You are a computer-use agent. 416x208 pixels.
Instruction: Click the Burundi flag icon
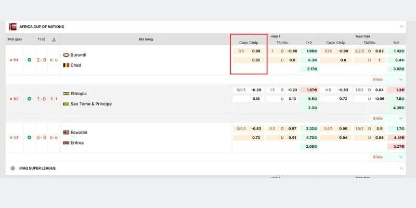point(66,55)
